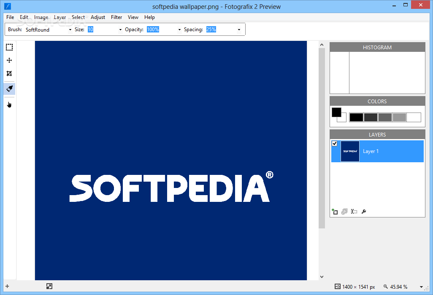
Task: Click the duplicate layer icon in the Layers panel
Action: (344, 212)
